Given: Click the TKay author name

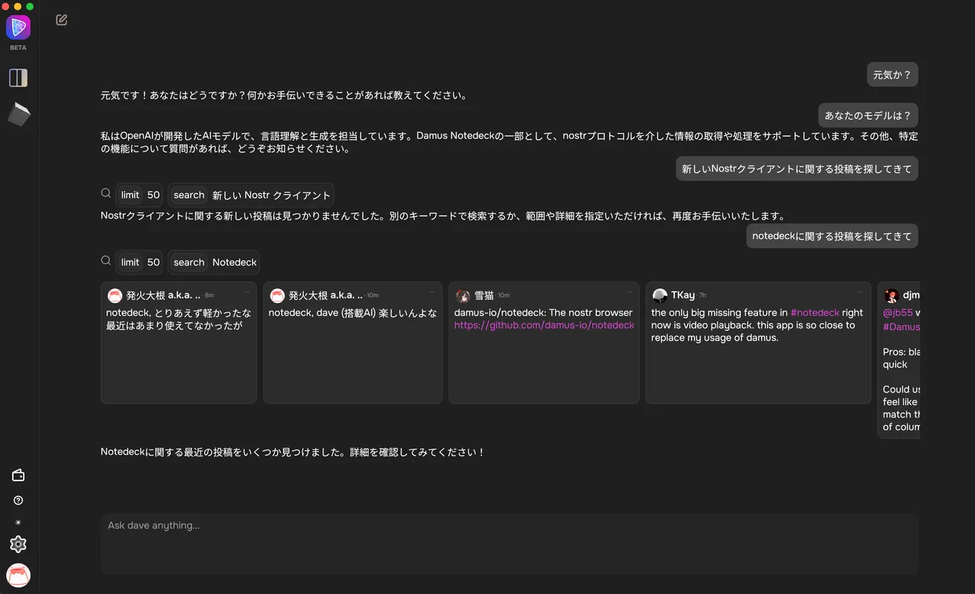Looking at the screenshot, I should (682, 295).
